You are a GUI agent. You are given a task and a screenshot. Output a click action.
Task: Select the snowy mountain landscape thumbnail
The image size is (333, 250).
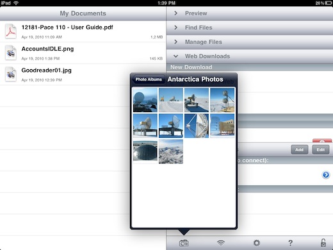[171, 151]
